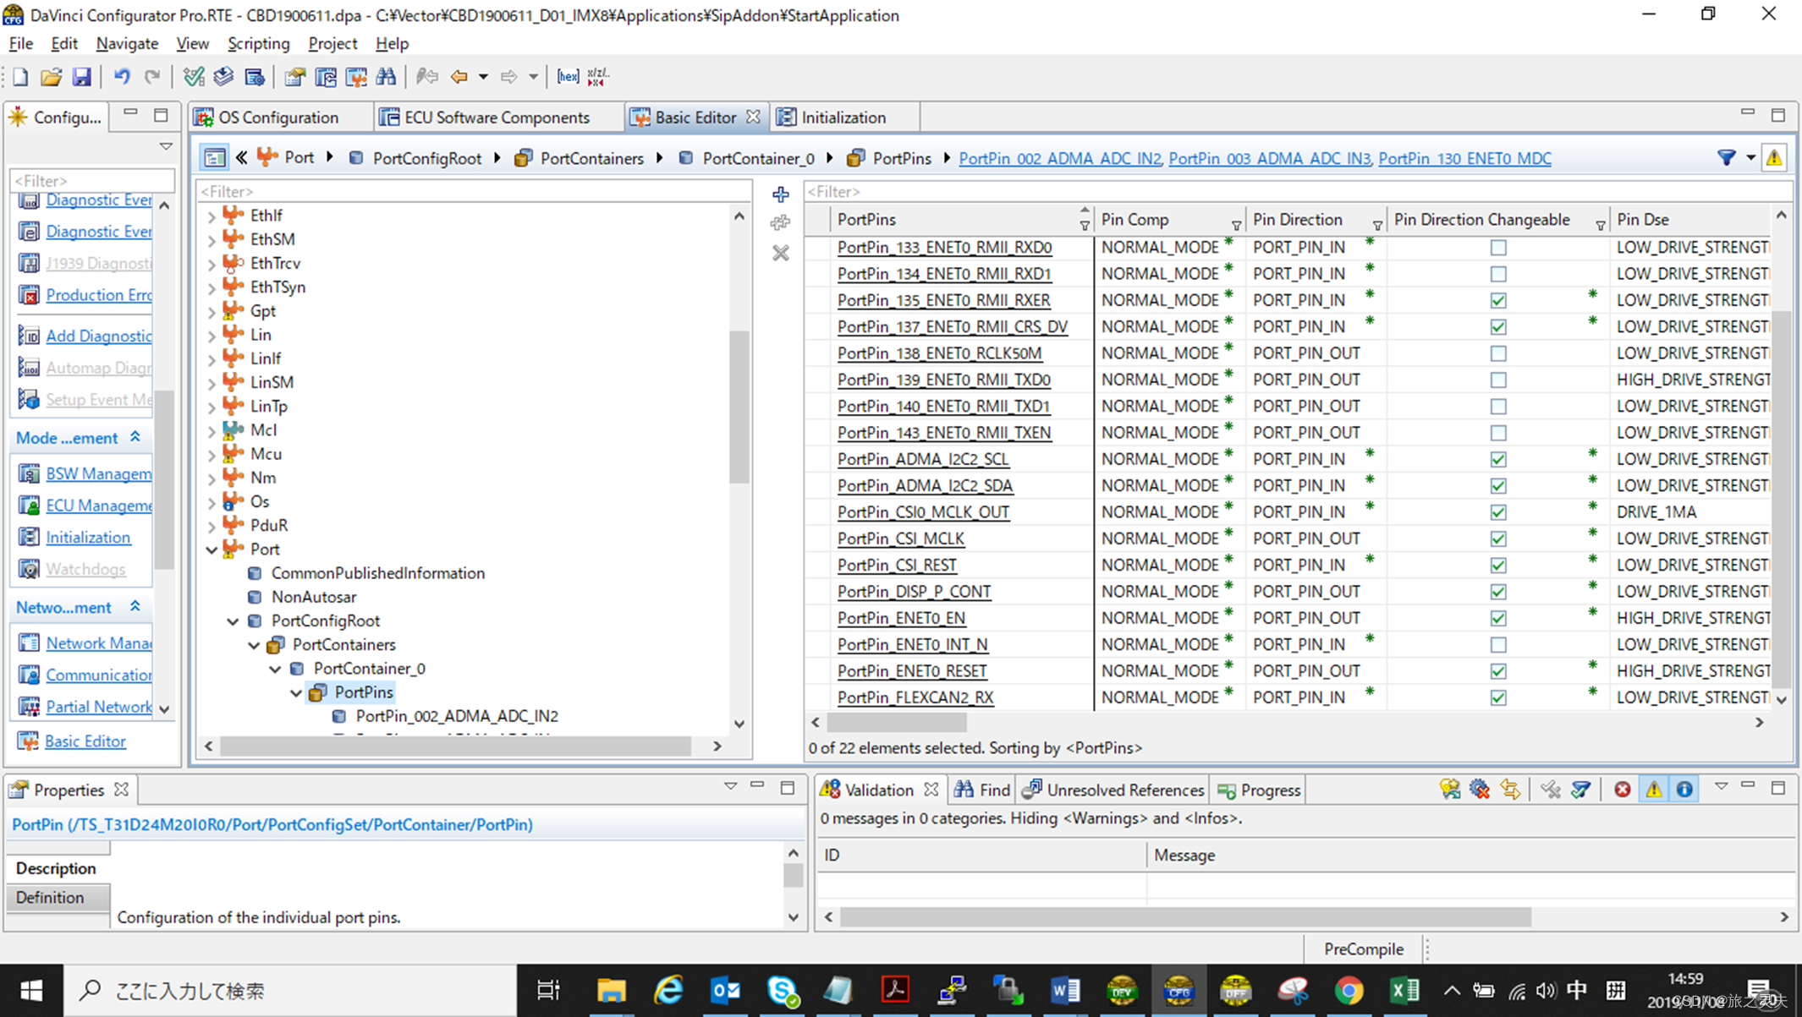Check Pin Direction Changeable for PortPin_138_ENET0_RCLK50M
This screenshot has width=1802, height=1017.
pos(1498,353)
